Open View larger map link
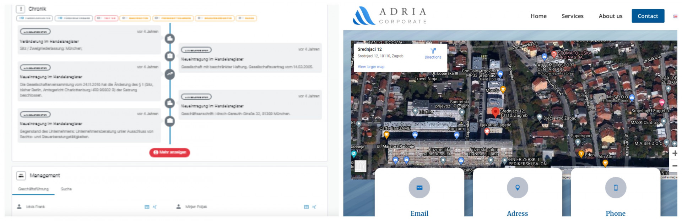 [371, 67]
